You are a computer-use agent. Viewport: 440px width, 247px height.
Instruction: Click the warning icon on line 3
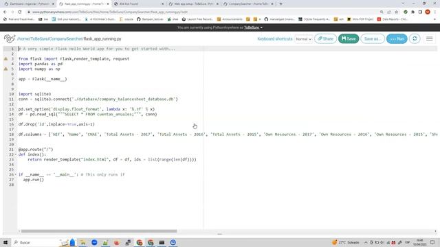click(5, 59)
